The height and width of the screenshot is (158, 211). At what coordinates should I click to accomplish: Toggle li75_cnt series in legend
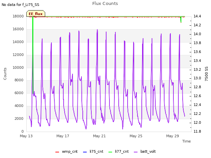click(x=93, y=151)
